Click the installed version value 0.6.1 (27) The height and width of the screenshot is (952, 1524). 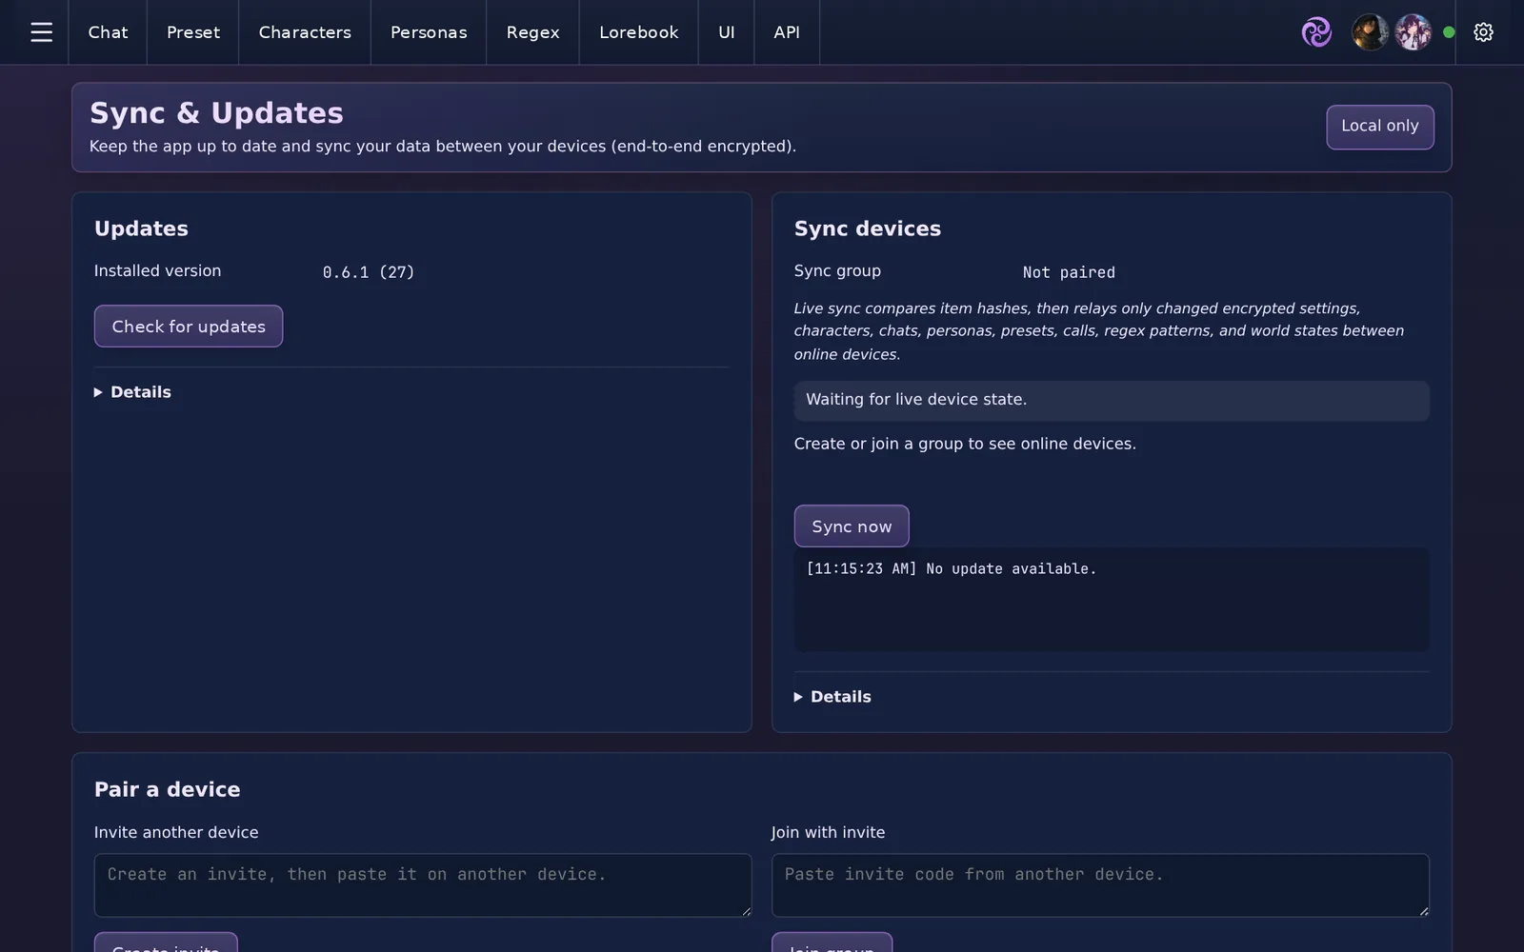[369, 272]
